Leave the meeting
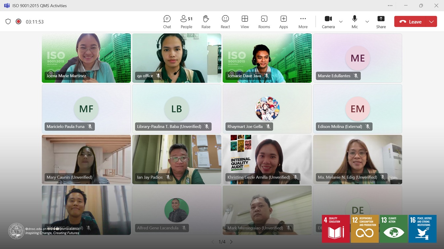 click(411, 22)
